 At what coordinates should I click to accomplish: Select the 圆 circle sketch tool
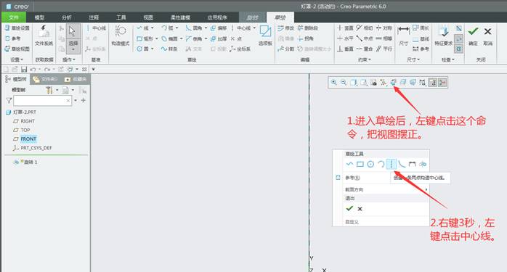click(x=142, y=49)
